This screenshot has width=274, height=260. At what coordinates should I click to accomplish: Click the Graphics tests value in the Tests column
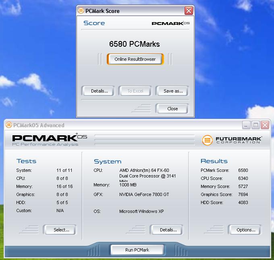(x=62, y=194)
